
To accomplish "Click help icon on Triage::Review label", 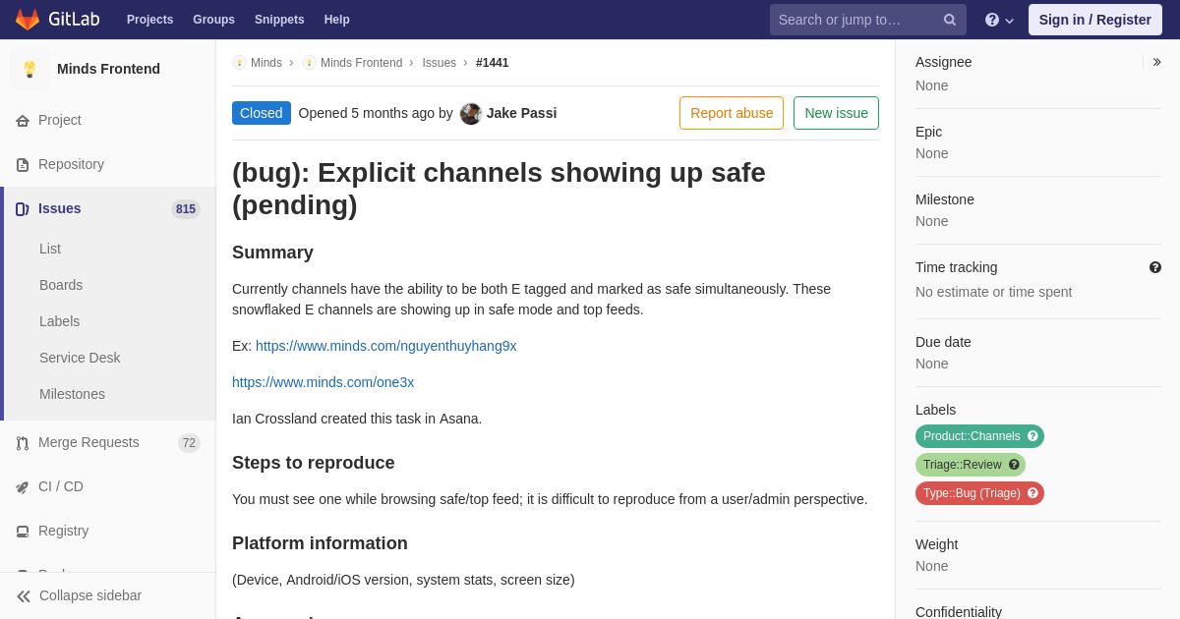I will (1014, 465).
